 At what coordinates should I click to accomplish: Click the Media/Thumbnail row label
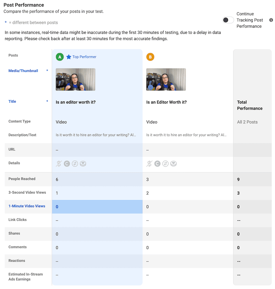click(23, 71)
